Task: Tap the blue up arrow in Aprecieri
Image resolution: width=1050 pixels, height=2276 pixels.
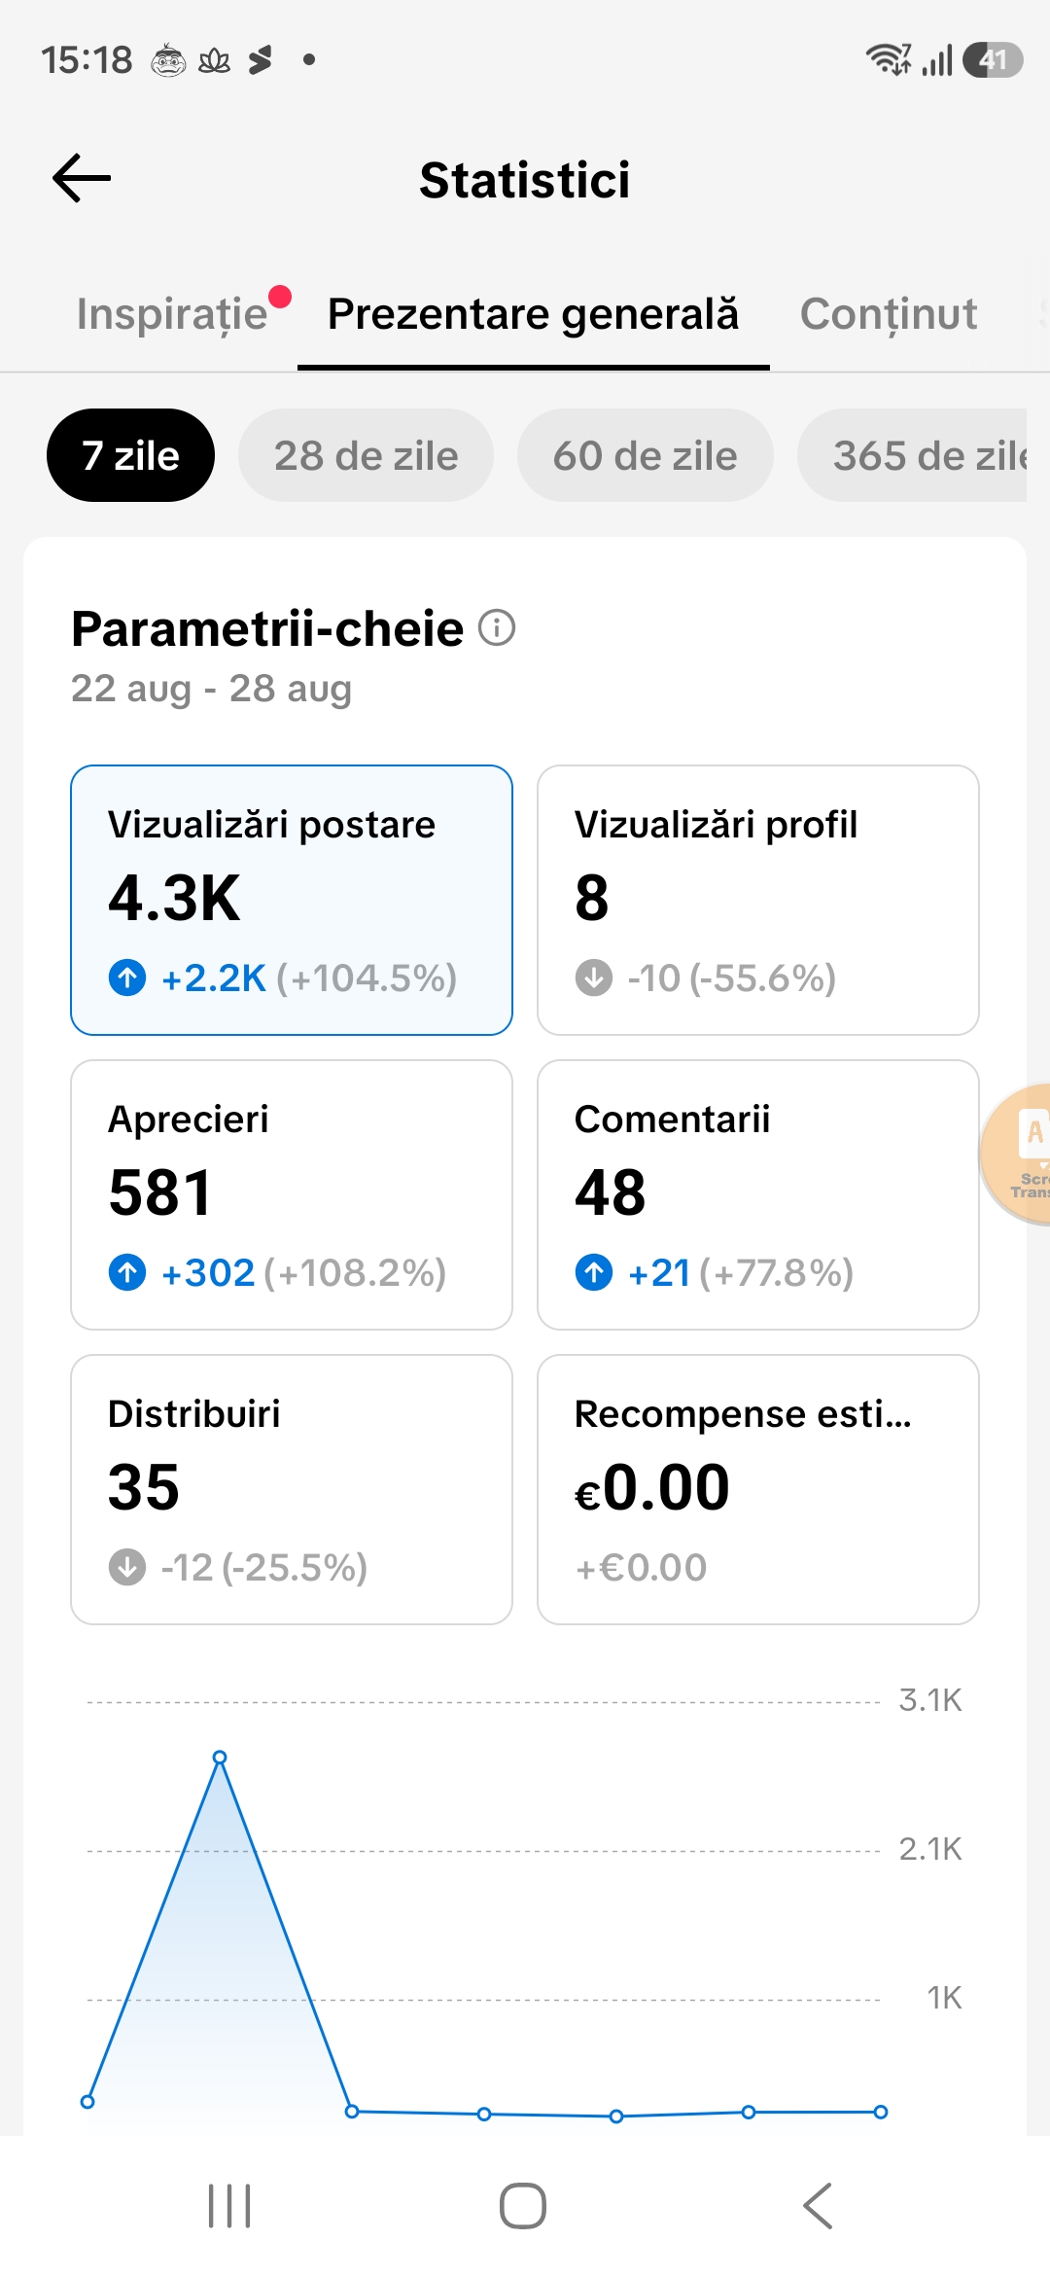Action: coord(127,1272)
